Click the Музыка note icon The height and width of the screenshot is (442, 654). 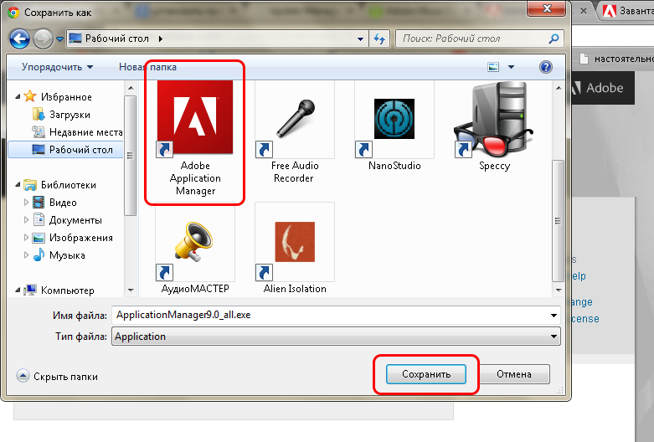[39, 254]
